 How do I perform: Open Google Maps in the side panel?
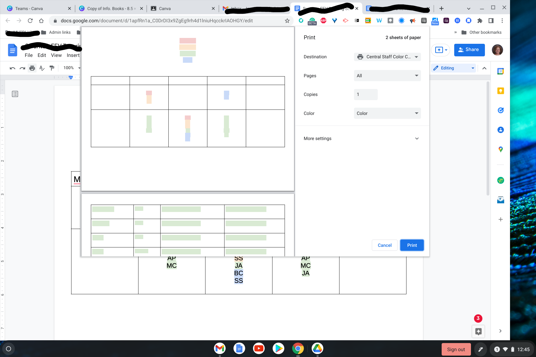tap(501, 149)
